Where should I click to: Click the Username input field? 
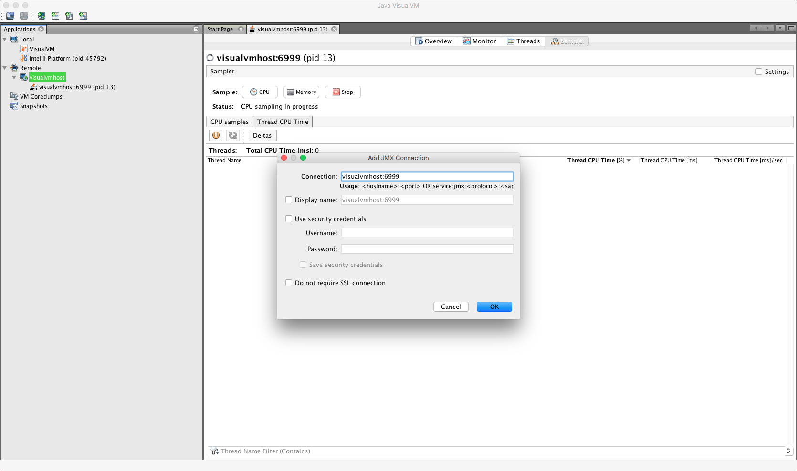click(x=427, y=233)
